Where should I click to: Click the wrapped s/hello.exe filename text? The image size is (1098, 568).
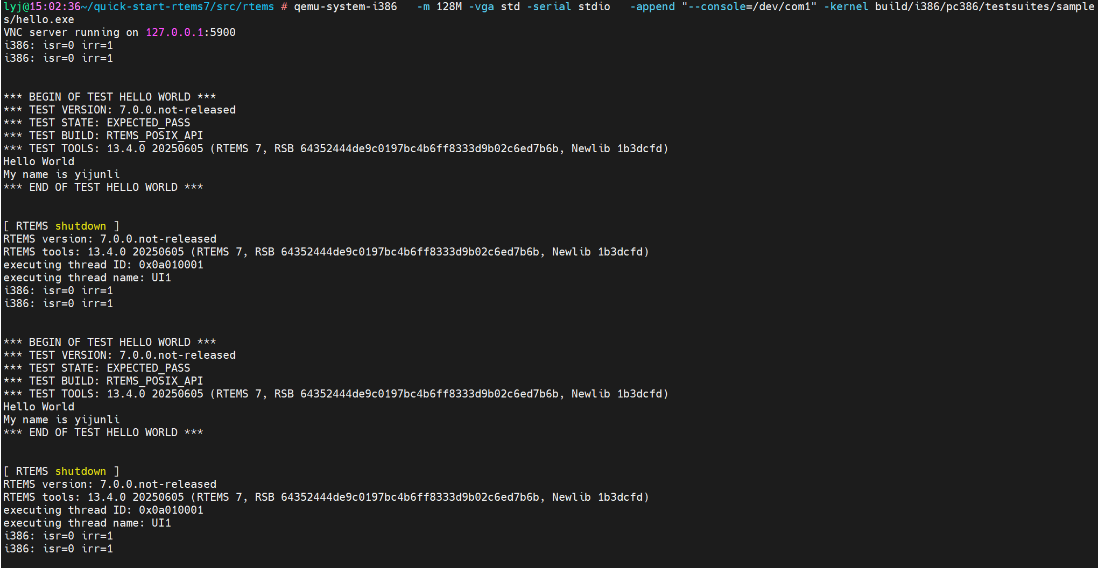tap(39, 19)
